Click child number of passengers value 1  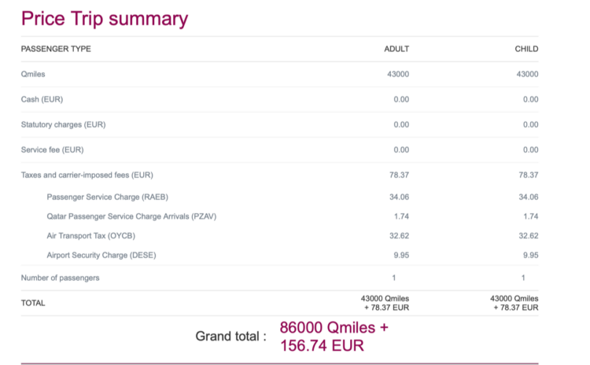(523, 278)
